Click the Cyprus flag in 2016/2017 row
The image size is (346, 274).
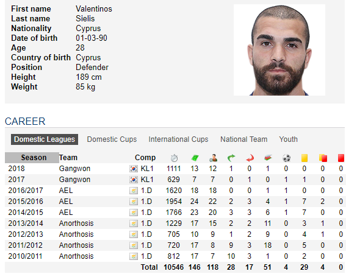[134, 191]
